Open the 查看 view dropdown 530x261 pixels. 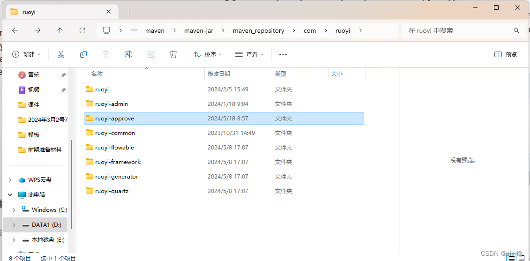[x=249, y=54]
